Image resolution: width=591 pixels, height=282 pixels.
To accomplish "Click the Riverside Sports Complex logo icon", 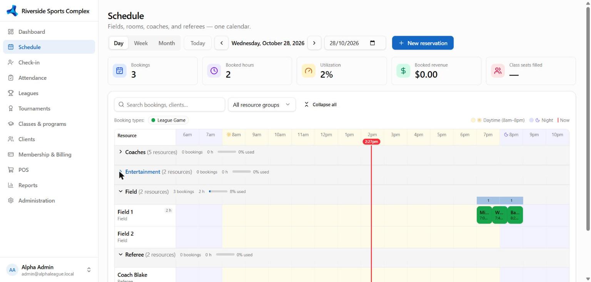I will [12, 11].
